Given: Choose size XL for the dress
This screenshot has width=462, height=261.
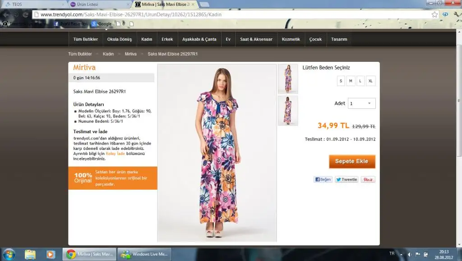Looking at the screenshot, I should click(x=370, y=81).
